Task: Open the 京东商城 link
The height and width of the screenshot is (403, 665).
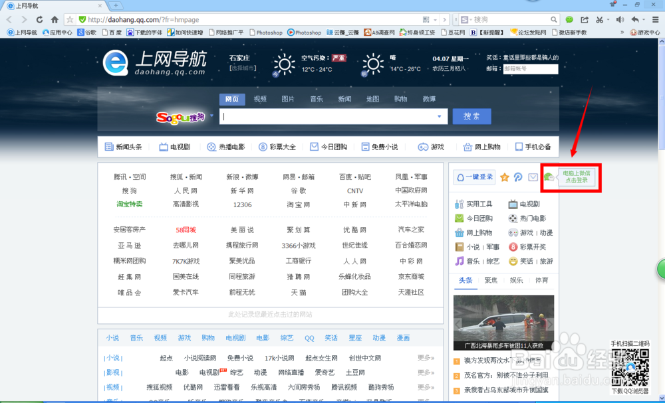Action: tap(411, 277)
